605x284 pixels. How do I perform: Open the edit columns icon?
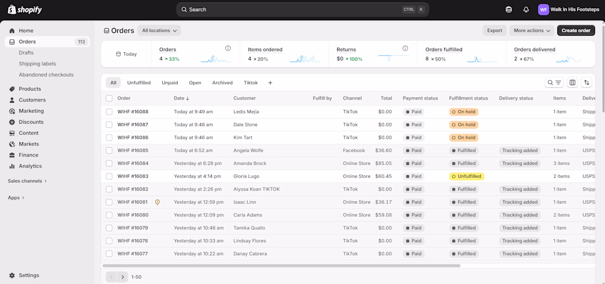click(572, 82)
